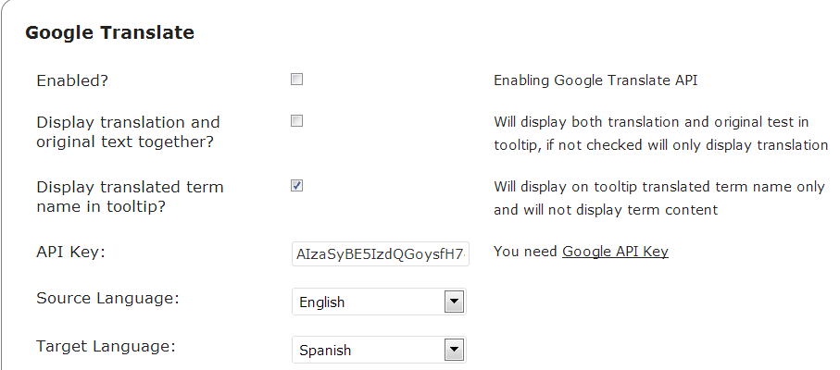Uncheck display translated term name in tooltip
The width and height of the screenshot is (840, 370).
point(296,186)
